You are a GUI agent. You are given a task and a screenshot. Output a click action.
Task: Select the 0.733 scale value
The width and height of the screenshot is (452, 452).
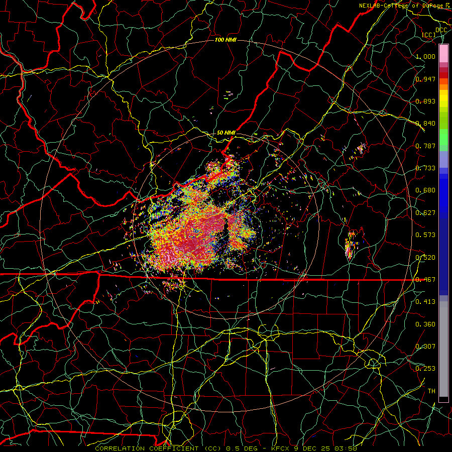[x=425, y=168]
